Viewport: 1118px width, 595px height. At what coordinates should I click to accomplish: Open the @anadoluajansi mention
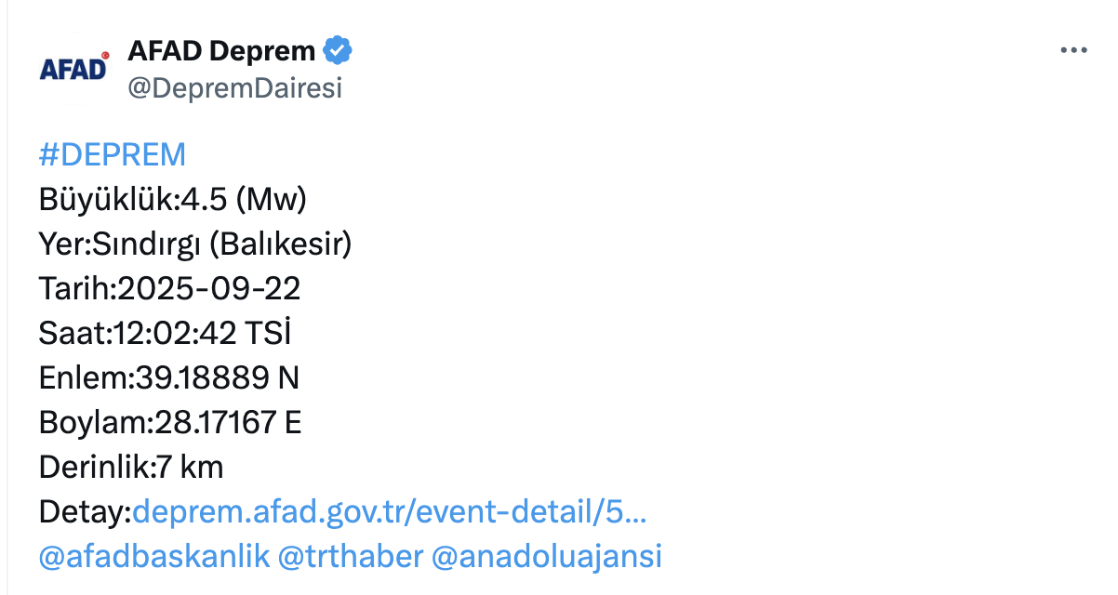coord(546,556)
